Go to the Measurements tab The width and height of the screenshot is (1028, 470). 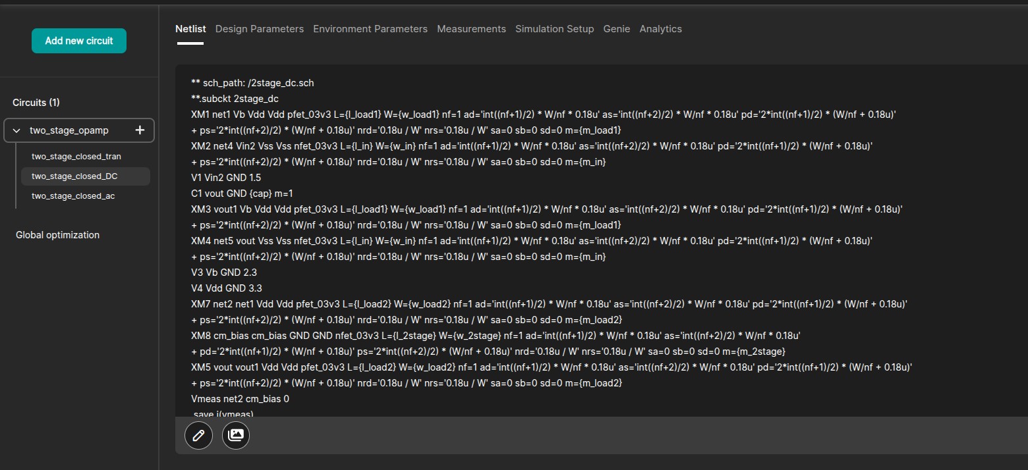471,29
